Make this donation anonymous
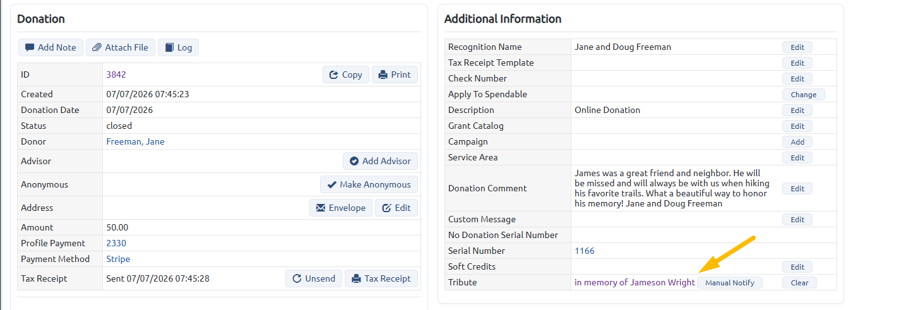Screen dimensions: 923x310 369,184
